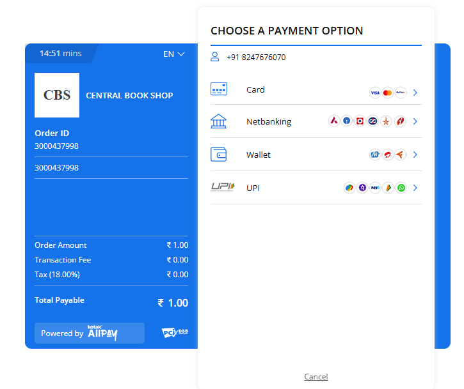Click the Transaction Fee ₹ 0.00 value

tap(177, 260)
